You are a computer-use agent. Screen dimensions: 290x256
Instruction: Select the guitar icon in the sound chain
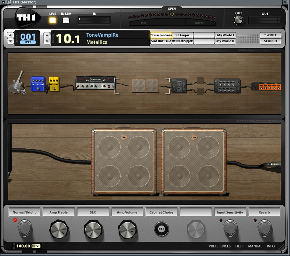pos(17,82)
